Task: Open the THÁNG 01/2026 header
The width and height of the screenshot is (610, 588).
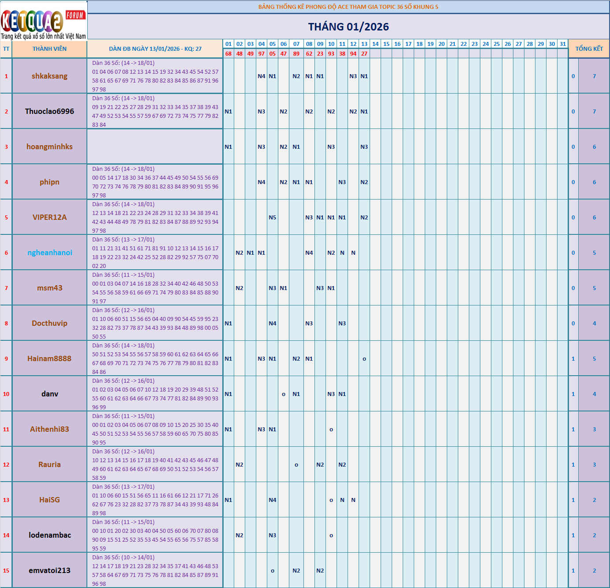Action: pos(348,26)
